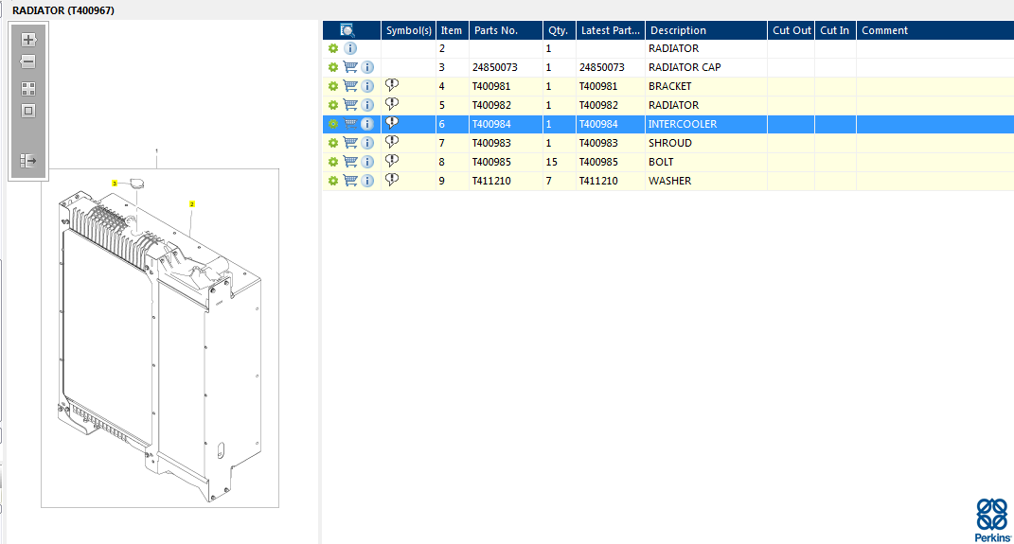Zoom out of the radiator diagram
Viewport: 1014px width, 544px height.
pyautogui.click(x=28, y=62)
